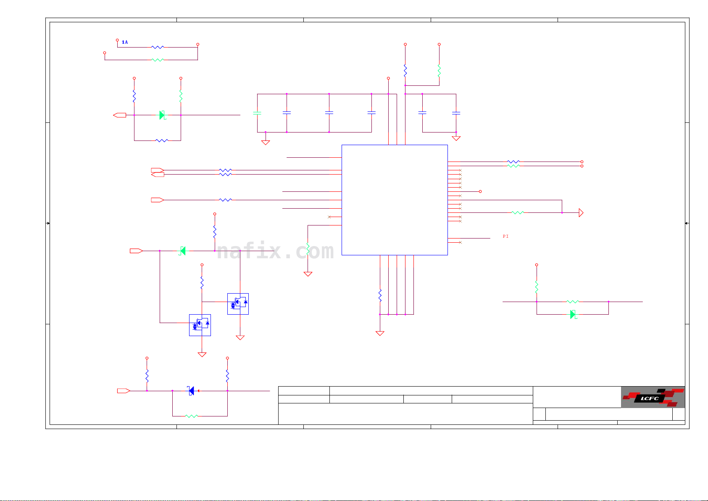Select the blue vertical resistor in the top-left diode circuit
This screenshot has width=708, height=501.
pyautogui.click(x=134, y=96)
